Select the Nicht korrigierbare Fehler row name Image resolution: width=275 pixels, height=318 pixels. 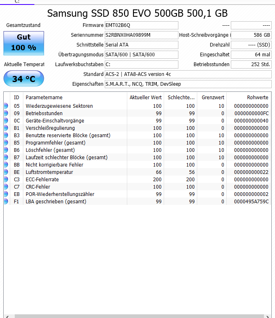54,165
